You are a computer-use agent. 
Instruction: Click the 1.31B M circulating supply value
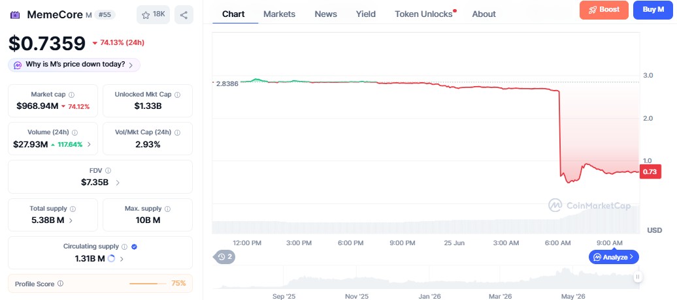point(90,259)
